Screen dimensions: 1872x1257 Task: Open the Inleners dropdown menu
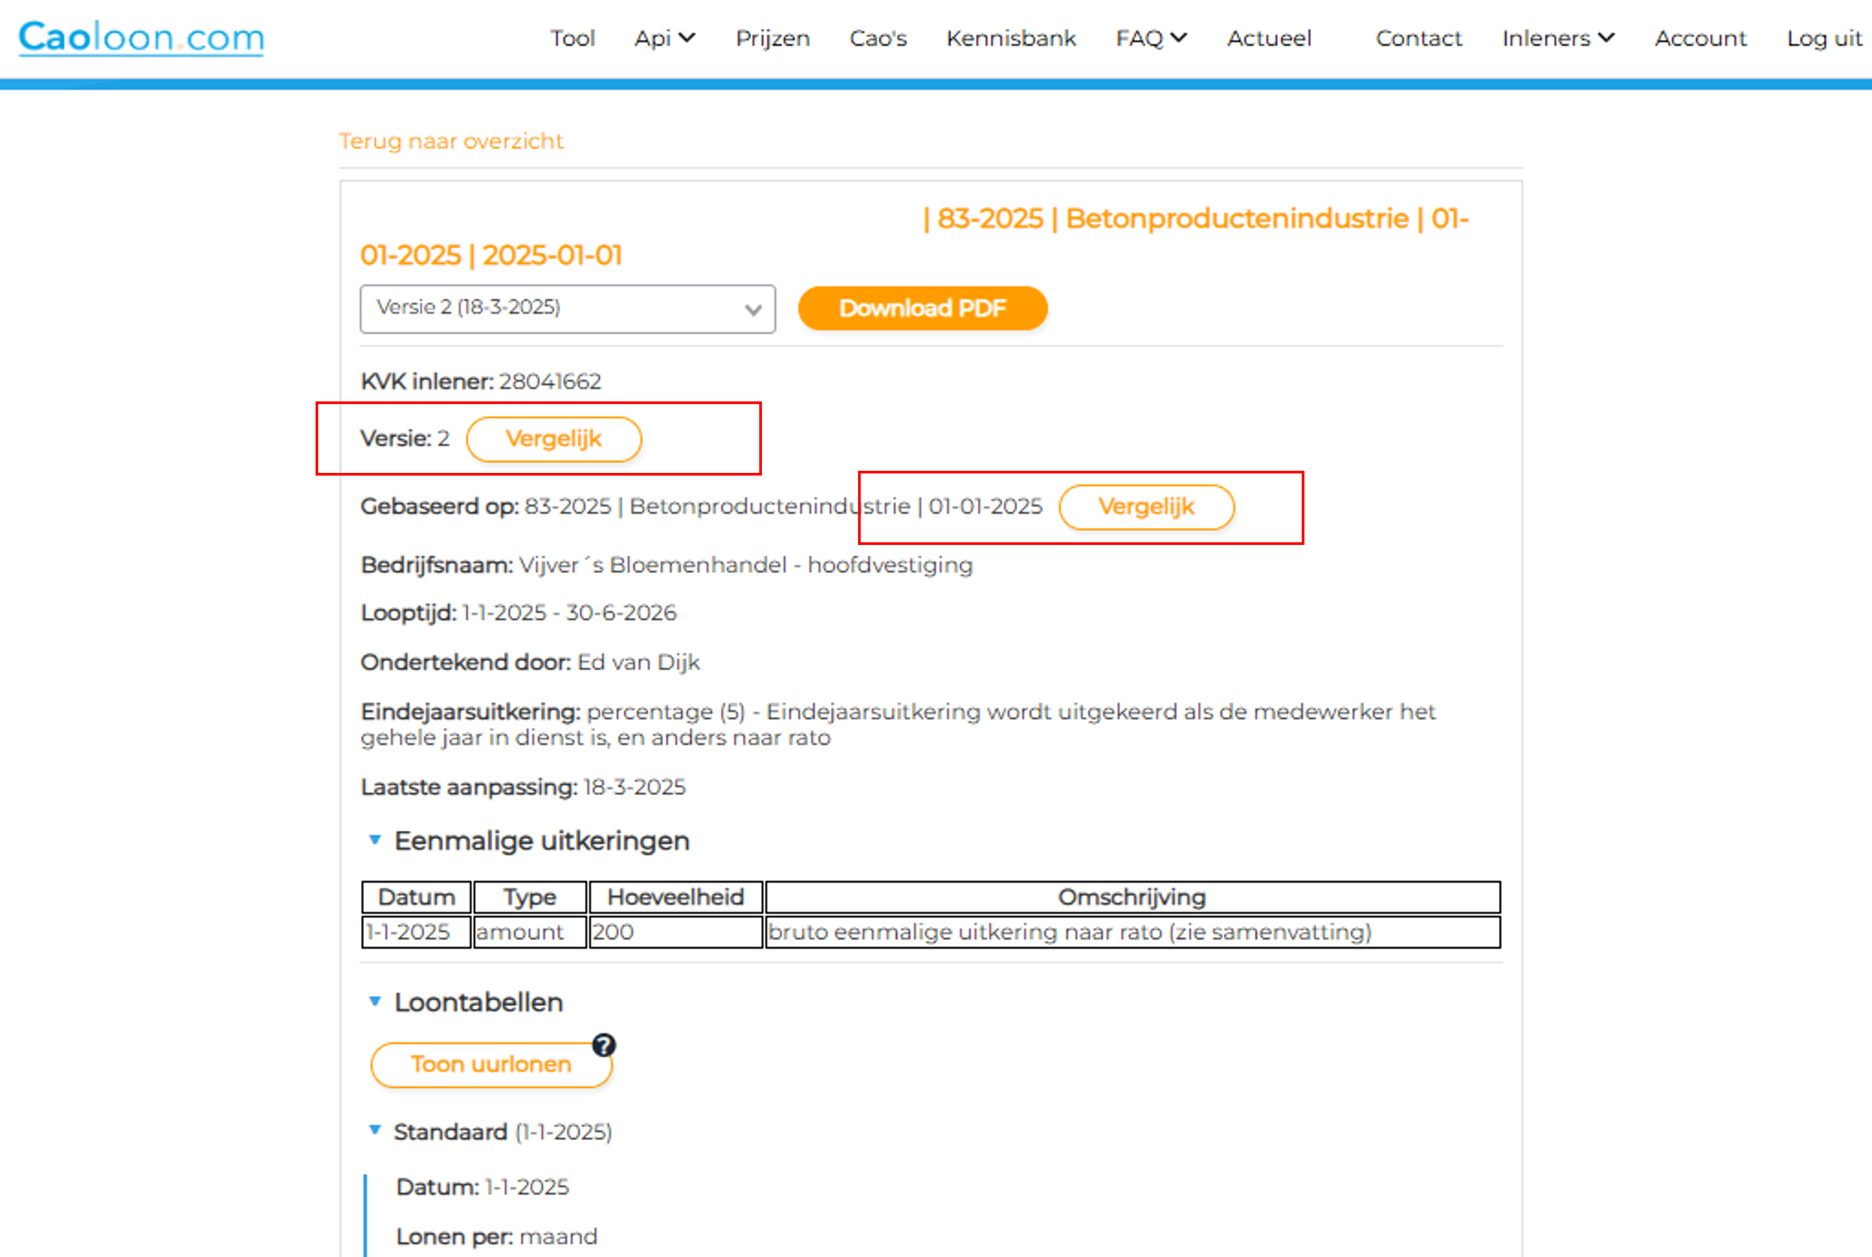tap(1557, 38)
